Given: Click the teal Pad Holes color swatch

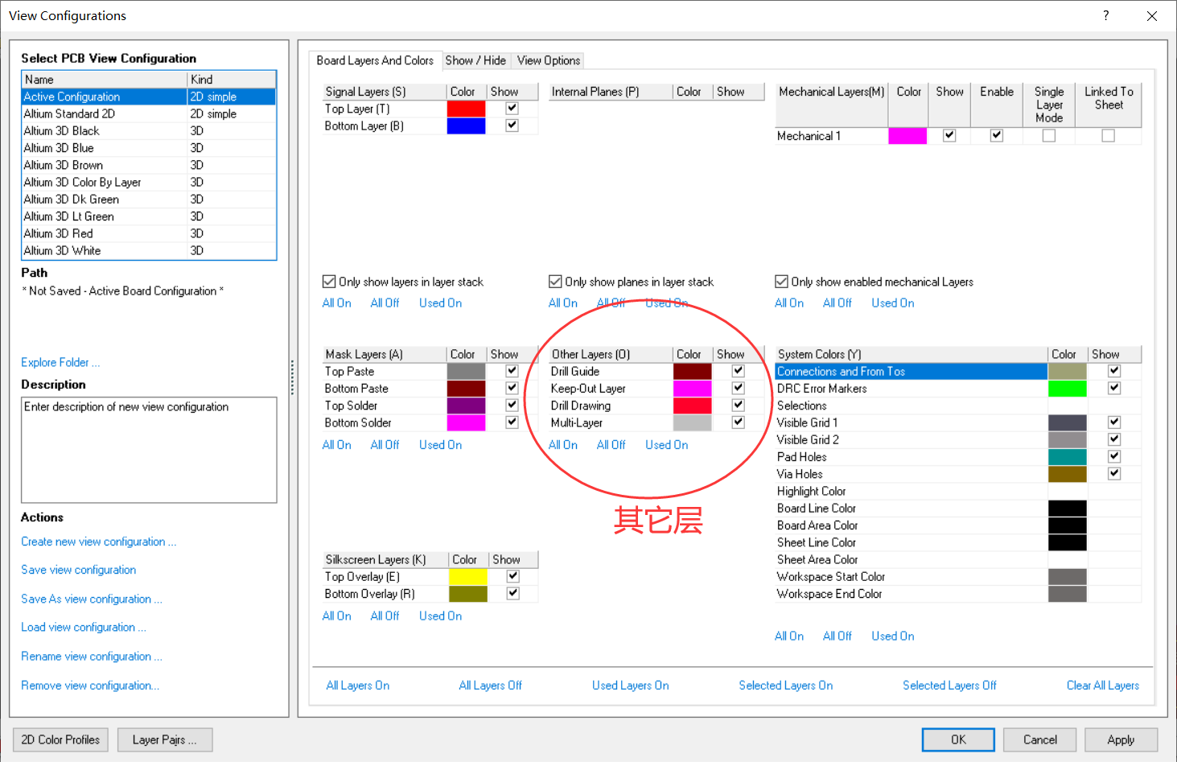Looking at the screenshot, I should (x=1068, y=456).
